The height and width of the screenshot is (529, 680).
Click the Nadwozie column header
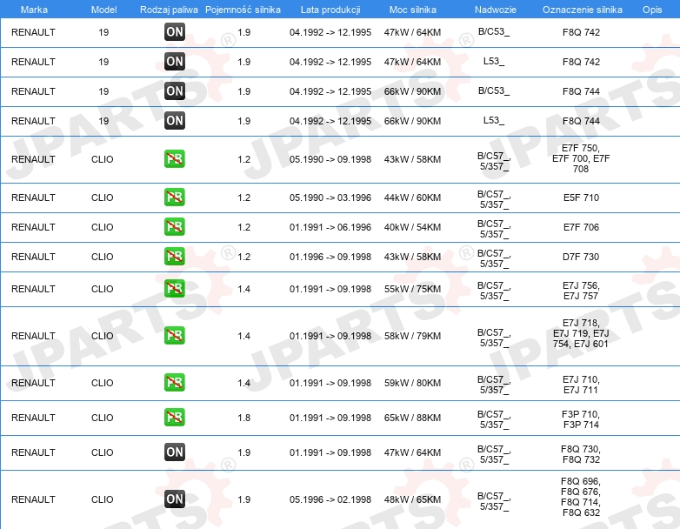(496, 10)
